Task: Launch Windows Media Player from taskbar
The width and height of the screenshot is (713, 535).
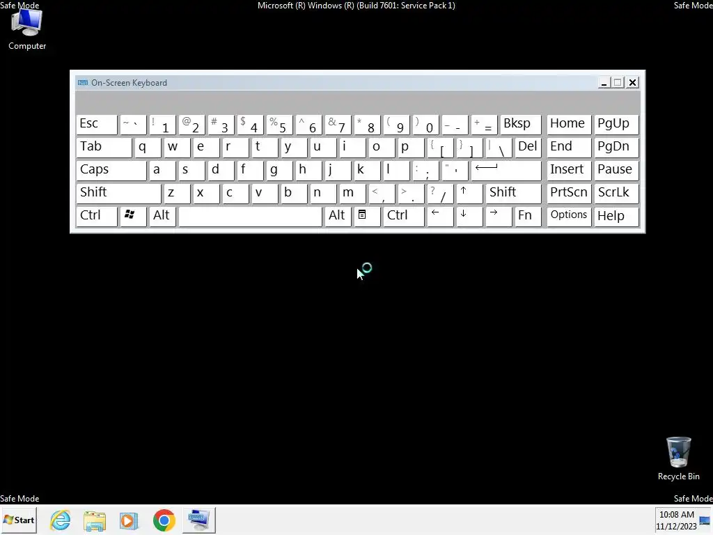Action: [x=129, y=520]
